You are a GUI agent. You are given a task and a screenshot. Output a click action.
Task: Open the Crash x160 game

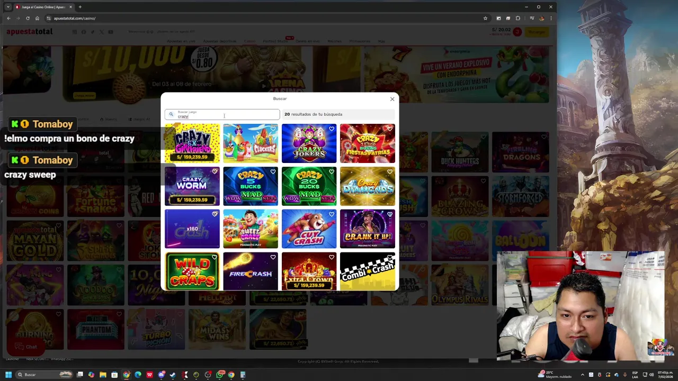(x=192, y=229)
